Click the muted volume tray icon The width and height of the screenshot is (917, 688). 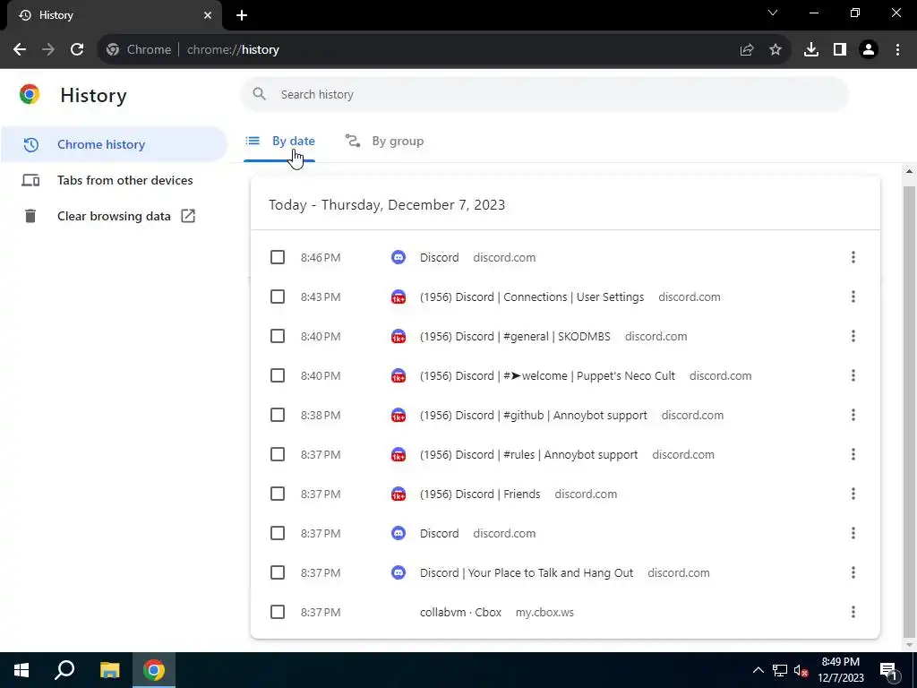point(801,670)
